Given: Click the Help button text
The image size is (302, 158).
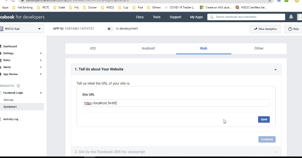Looking at the screenshot, I should [296, 29].
